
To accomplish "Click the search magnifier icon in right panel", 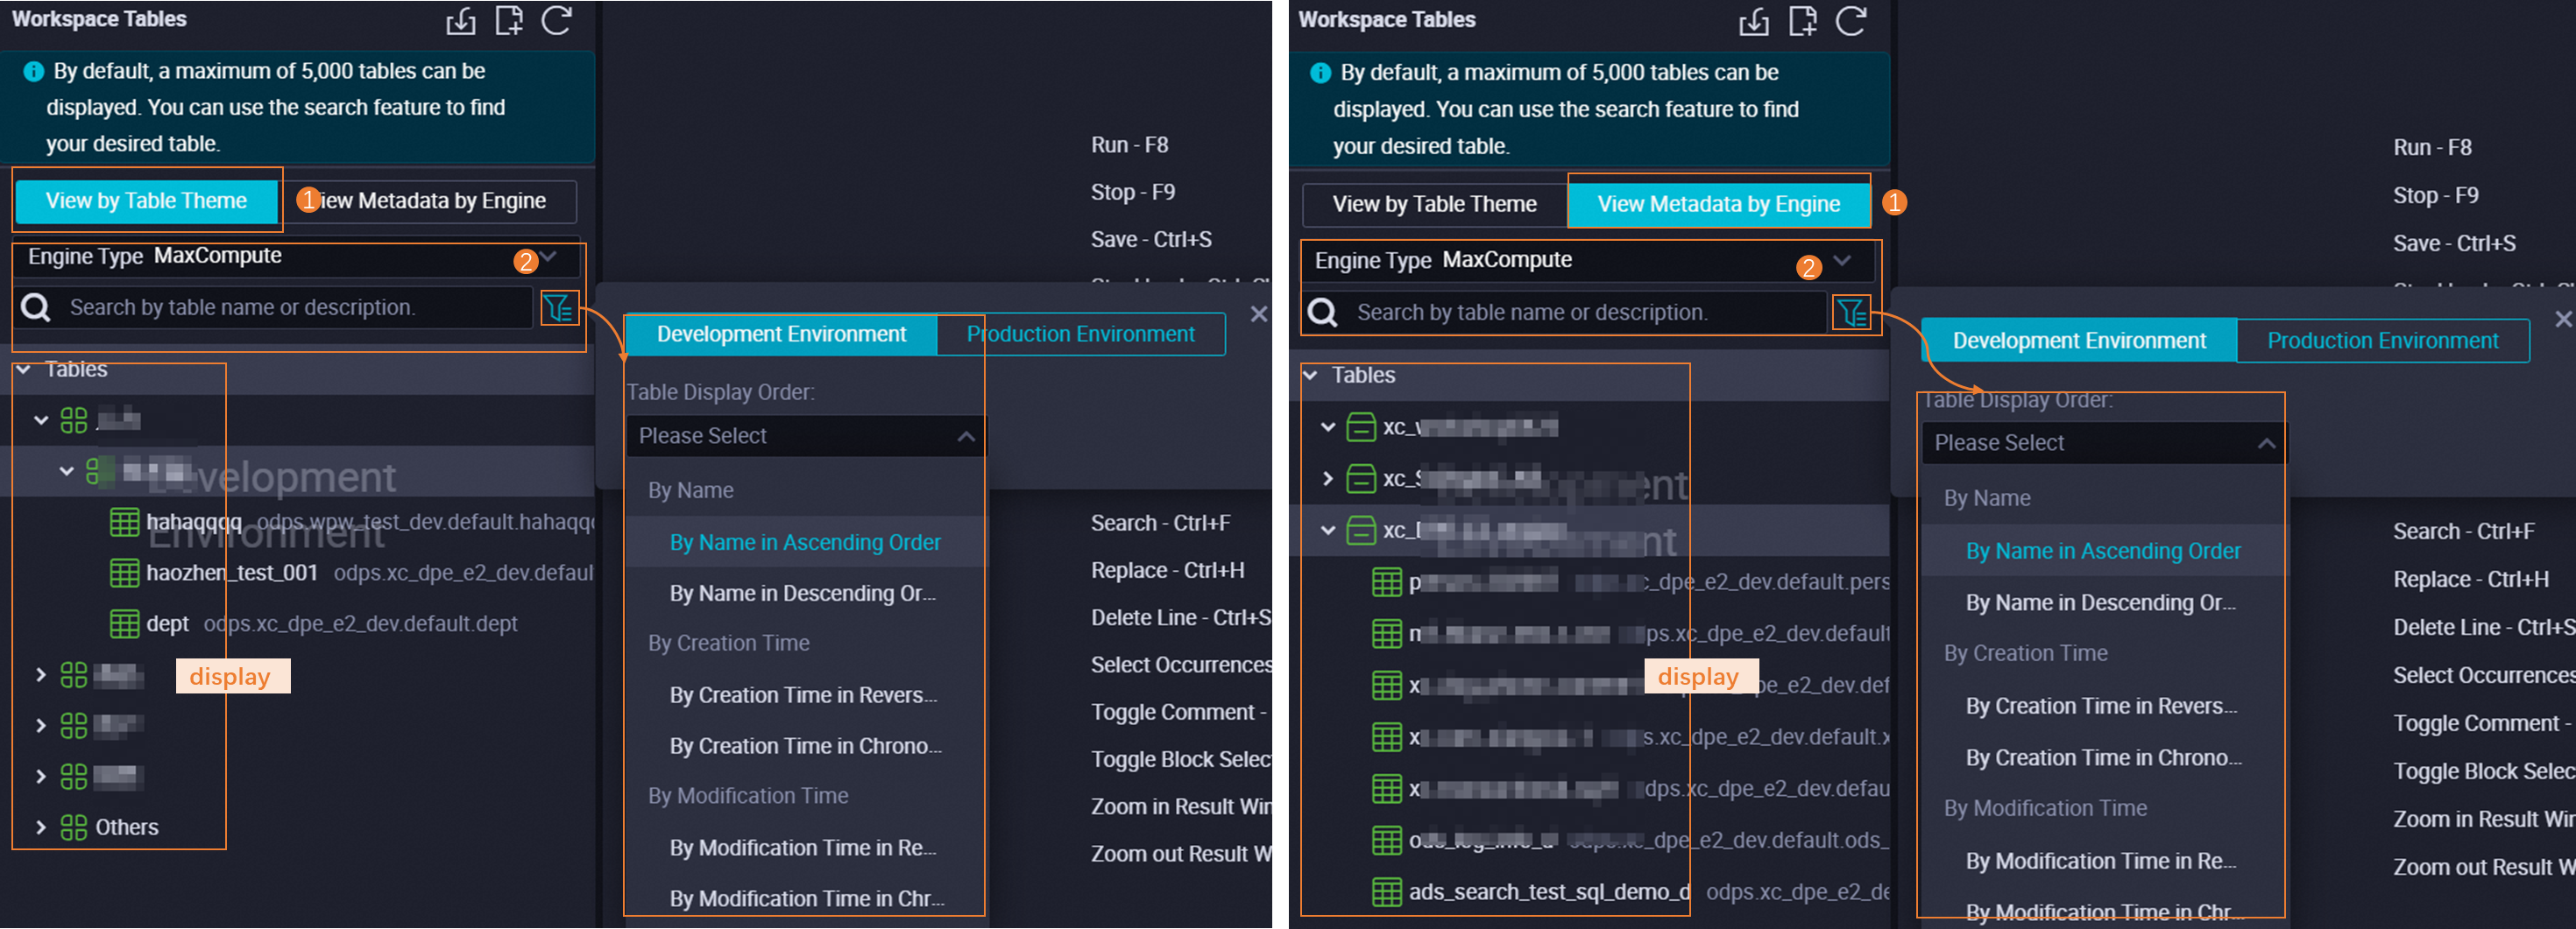I will 1323,313.
